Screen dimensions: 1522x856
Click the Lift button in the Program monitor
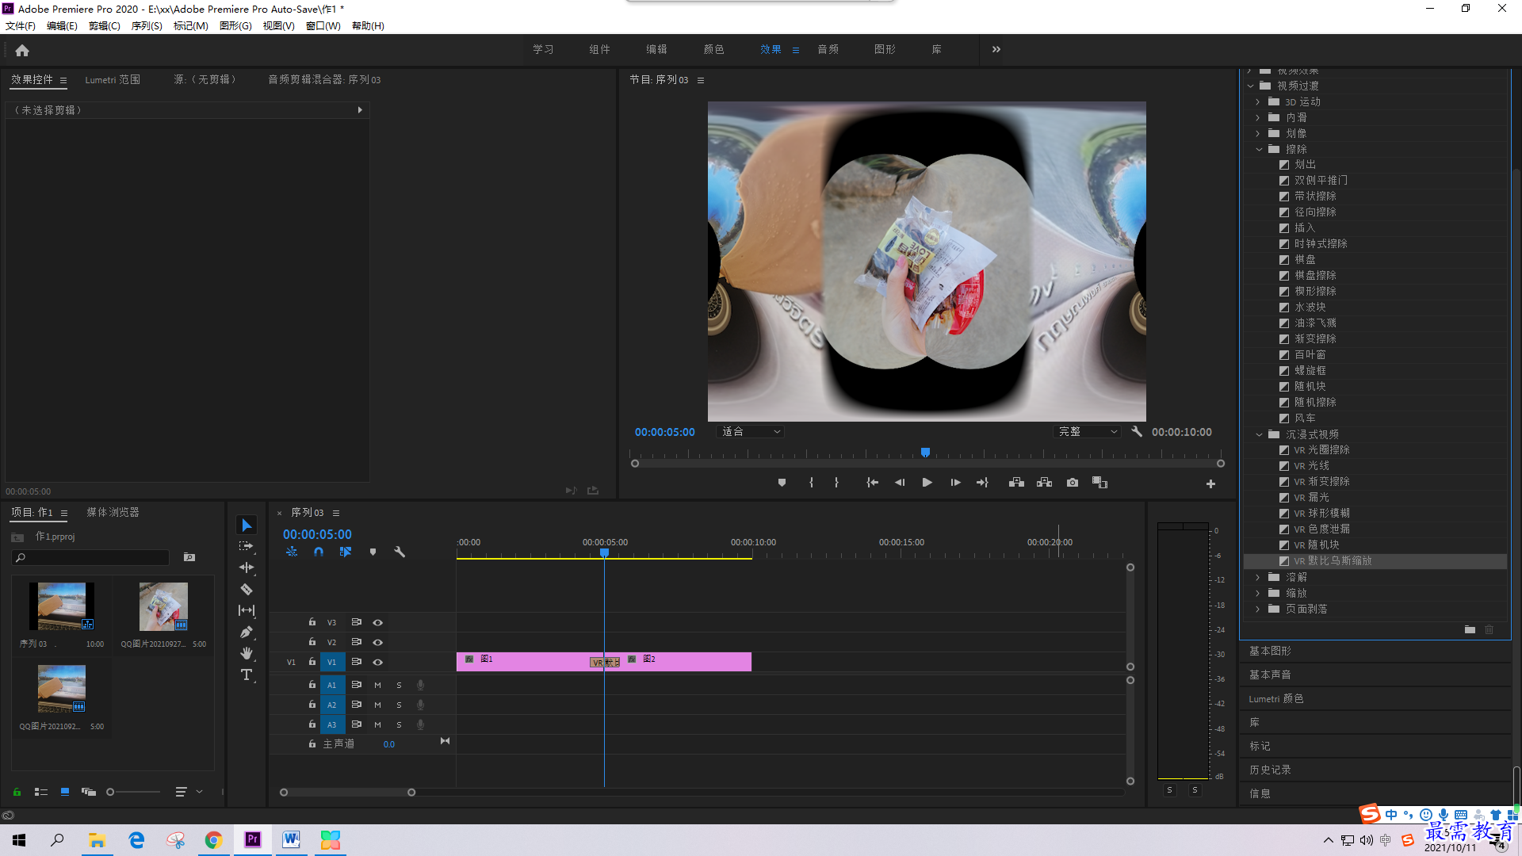1016,483
